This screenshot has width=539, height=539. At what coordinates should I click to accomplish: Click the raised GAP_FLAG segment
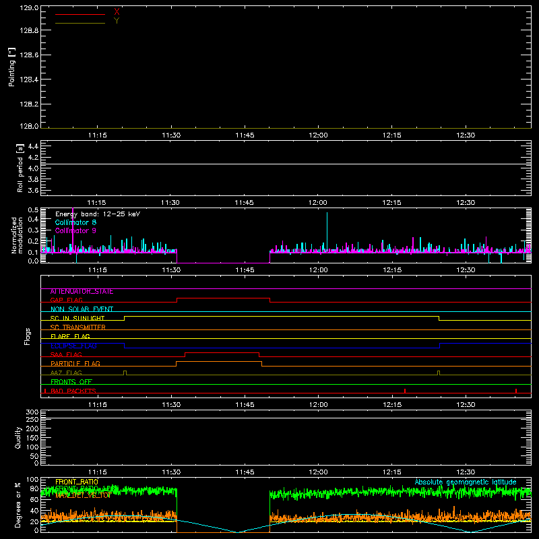click(x=224, y=298)
